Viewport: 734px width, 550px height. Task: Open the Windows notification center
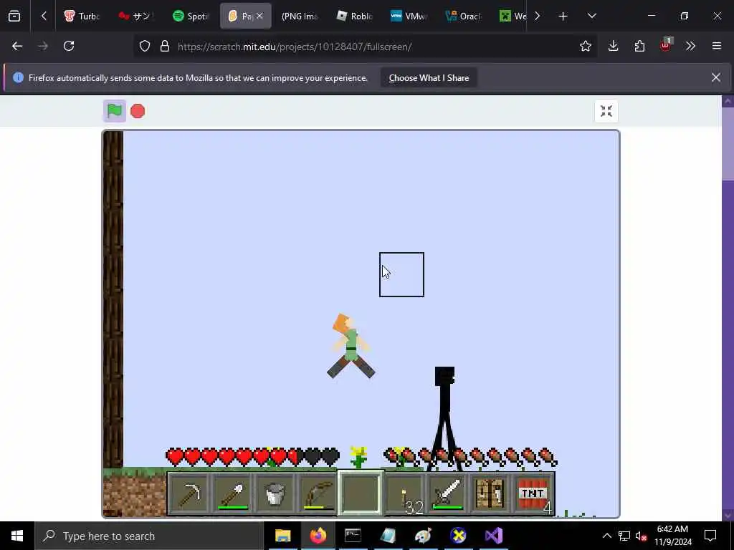click(x=710, y=536)
